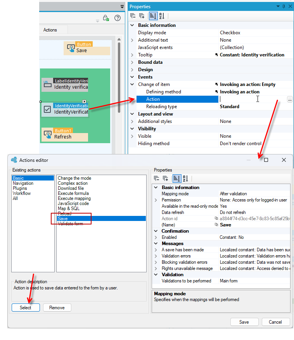Screen dimensions: 294x340
Task: Click the Action property input field
Action: click(252, 99)
